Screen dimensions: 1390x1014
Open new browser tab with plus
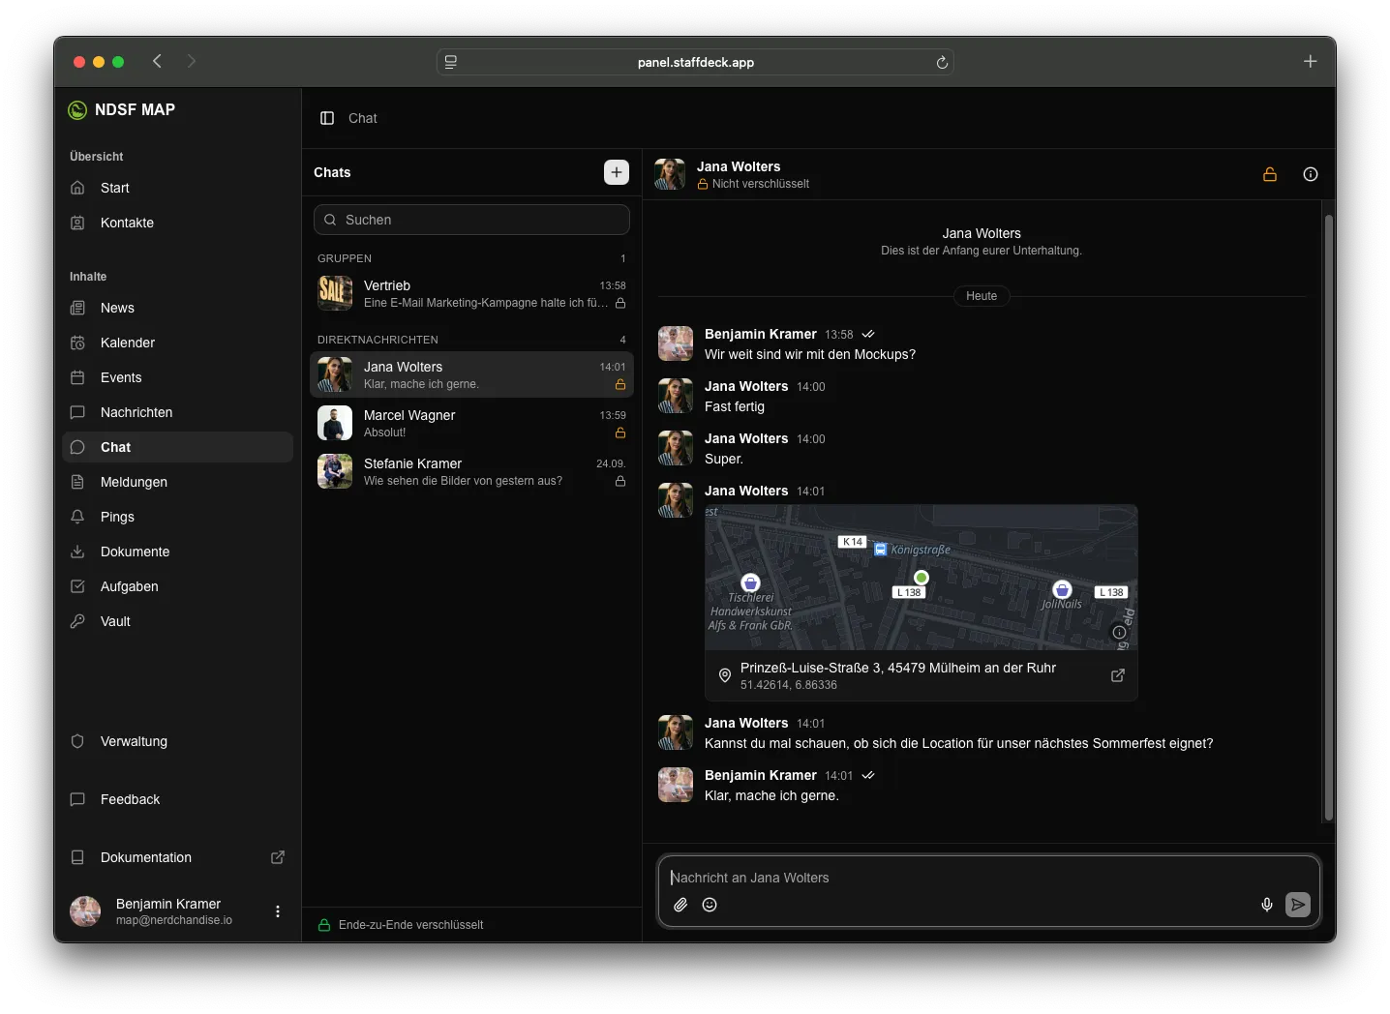click(x=1310, y=61)
